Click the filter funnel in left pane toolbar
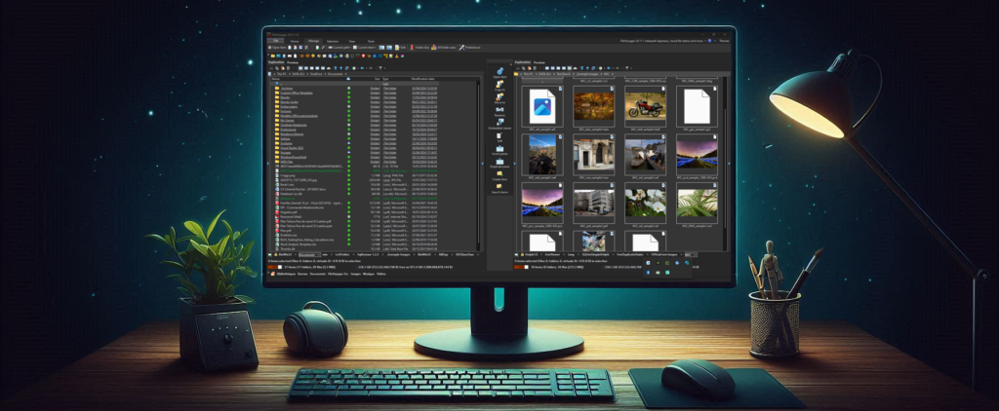Viewport: 999px width, 411px height. pos(381,68)
